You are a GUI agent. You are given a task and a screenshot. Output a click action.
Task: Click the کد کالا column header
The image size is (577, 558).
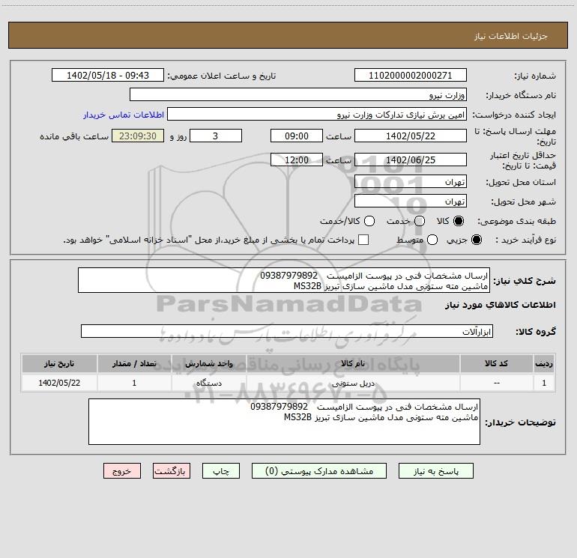(496, 364)
